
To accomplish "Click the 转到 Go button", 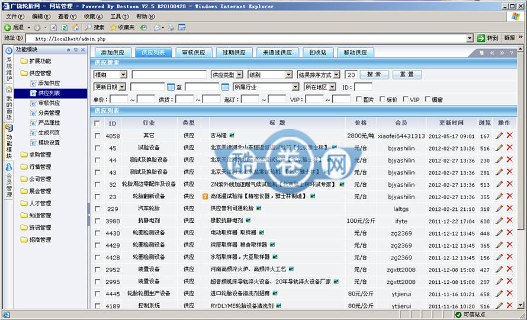I will [488, 38].
